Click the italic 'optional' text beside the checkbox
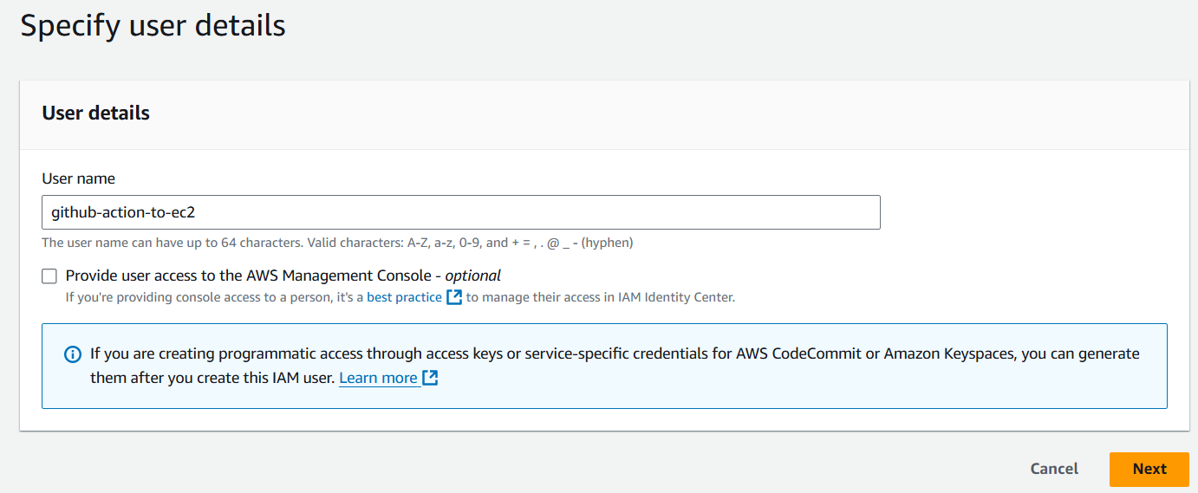1198x493 pixels. 473,276
